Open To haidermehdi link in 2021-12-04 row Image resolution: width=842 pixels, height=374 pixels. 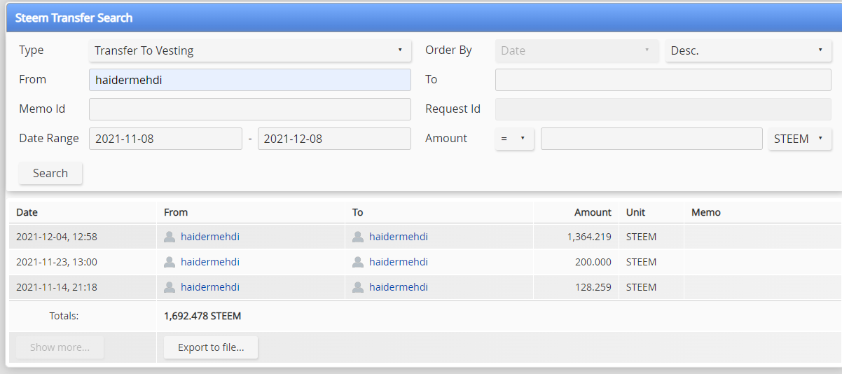point(399,237)
